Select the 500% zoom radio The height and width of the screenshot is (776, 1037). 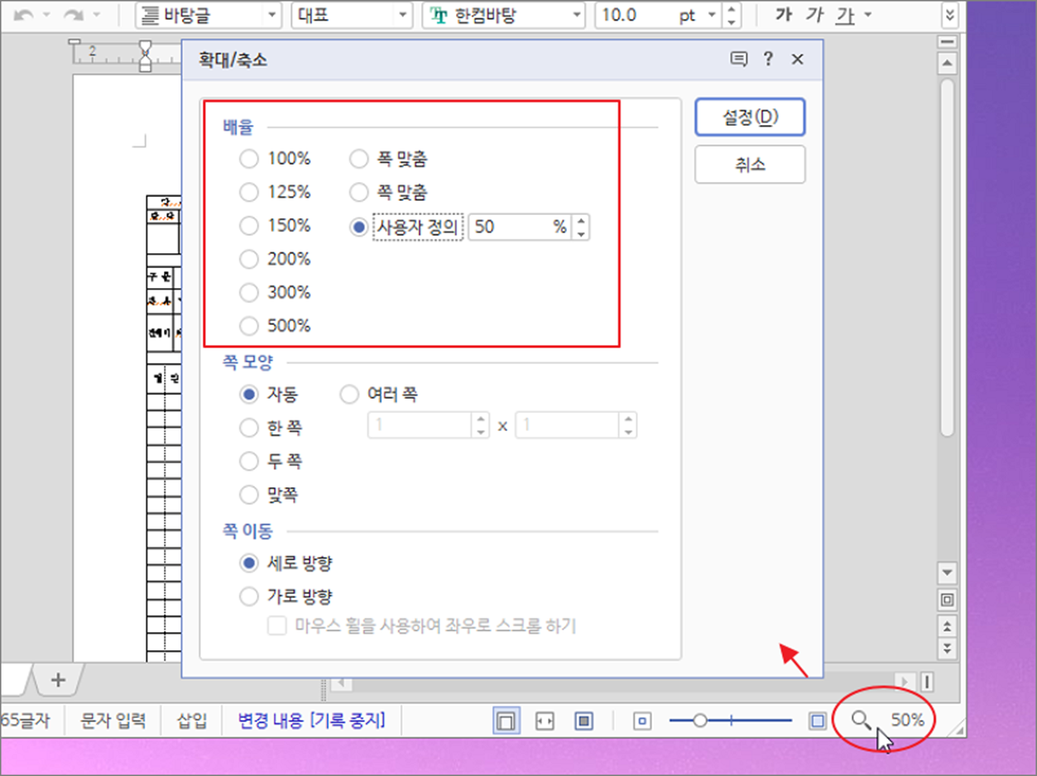pyautogui.click(x=249, y=326)
